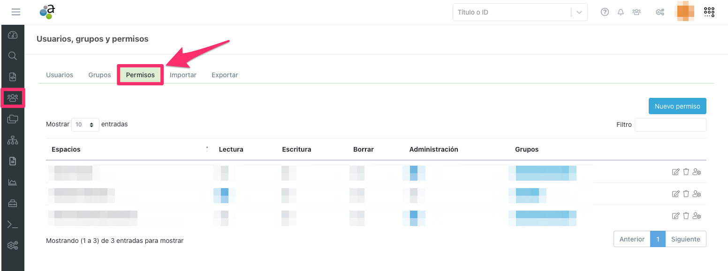
Task: Open the nine-dot apps grid menu
Action: coord(709,12)
